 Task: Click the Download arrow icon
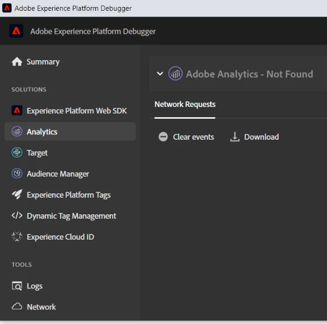click(x=235, y=137)
